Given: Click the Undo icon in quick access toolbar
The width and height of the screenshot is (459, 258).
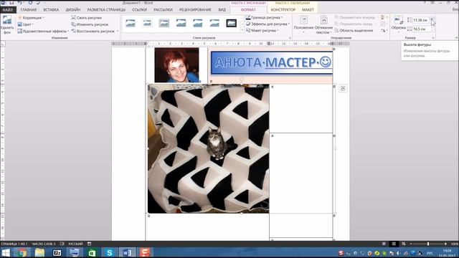Looking at the screenshot, I should 20,3.
